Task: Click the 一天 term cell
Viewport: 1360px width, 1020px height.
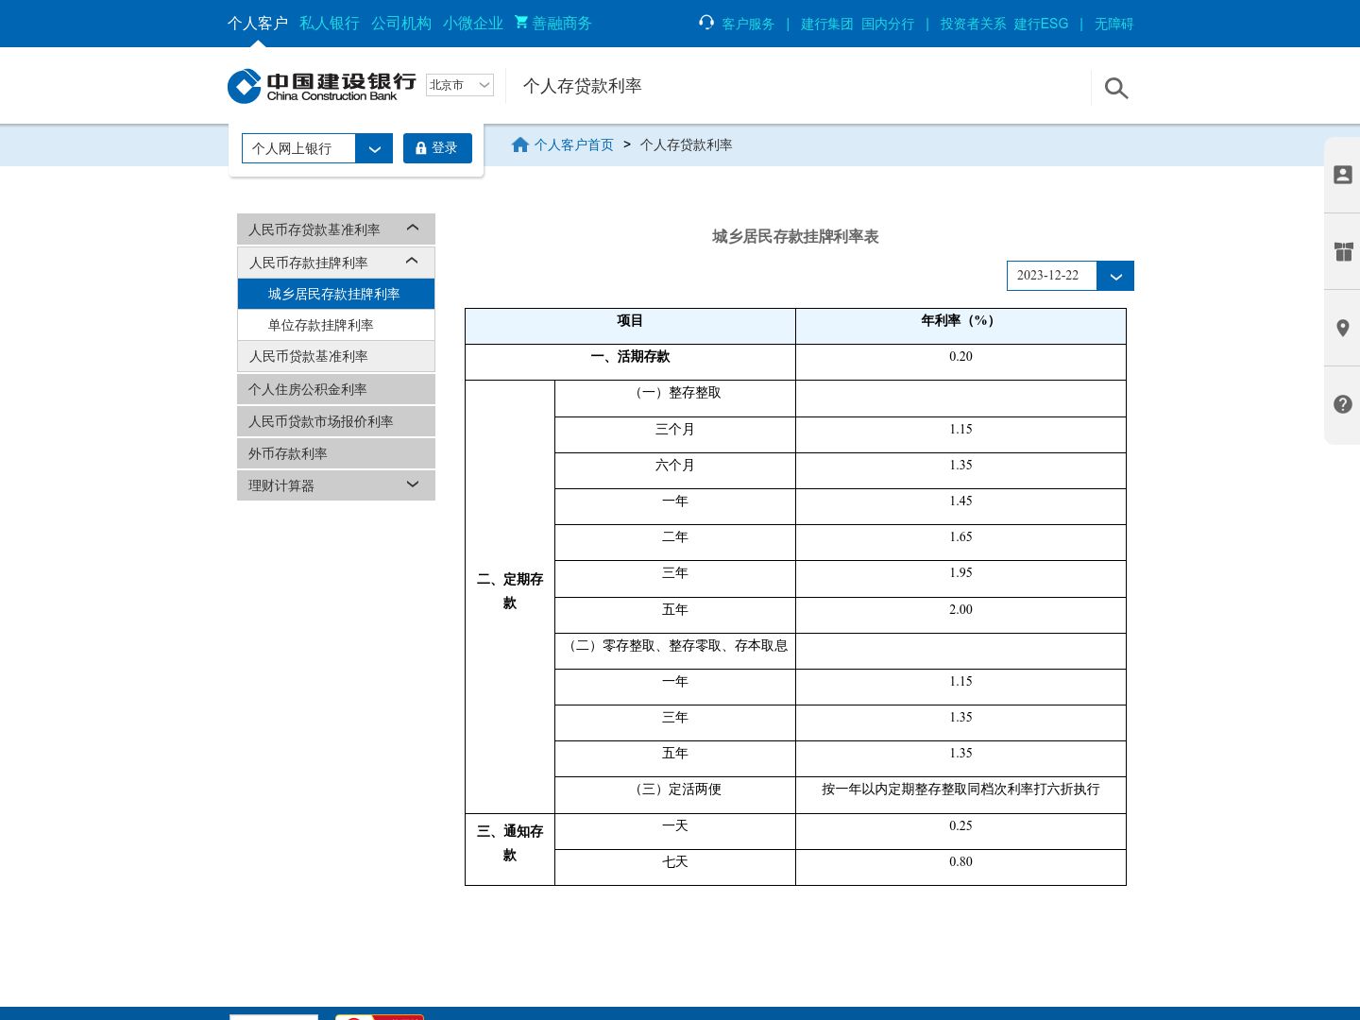Action: [x=675, y=831]
